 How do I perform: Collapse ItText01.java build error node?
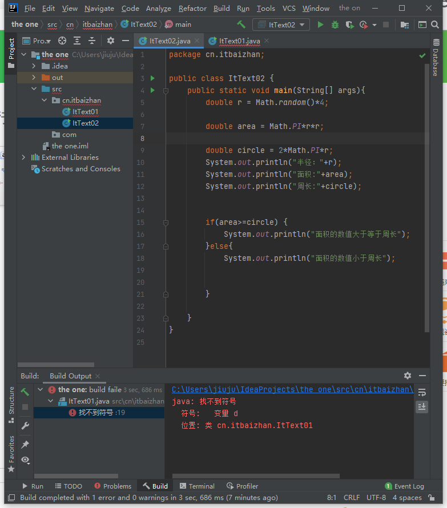coord(51,401)
